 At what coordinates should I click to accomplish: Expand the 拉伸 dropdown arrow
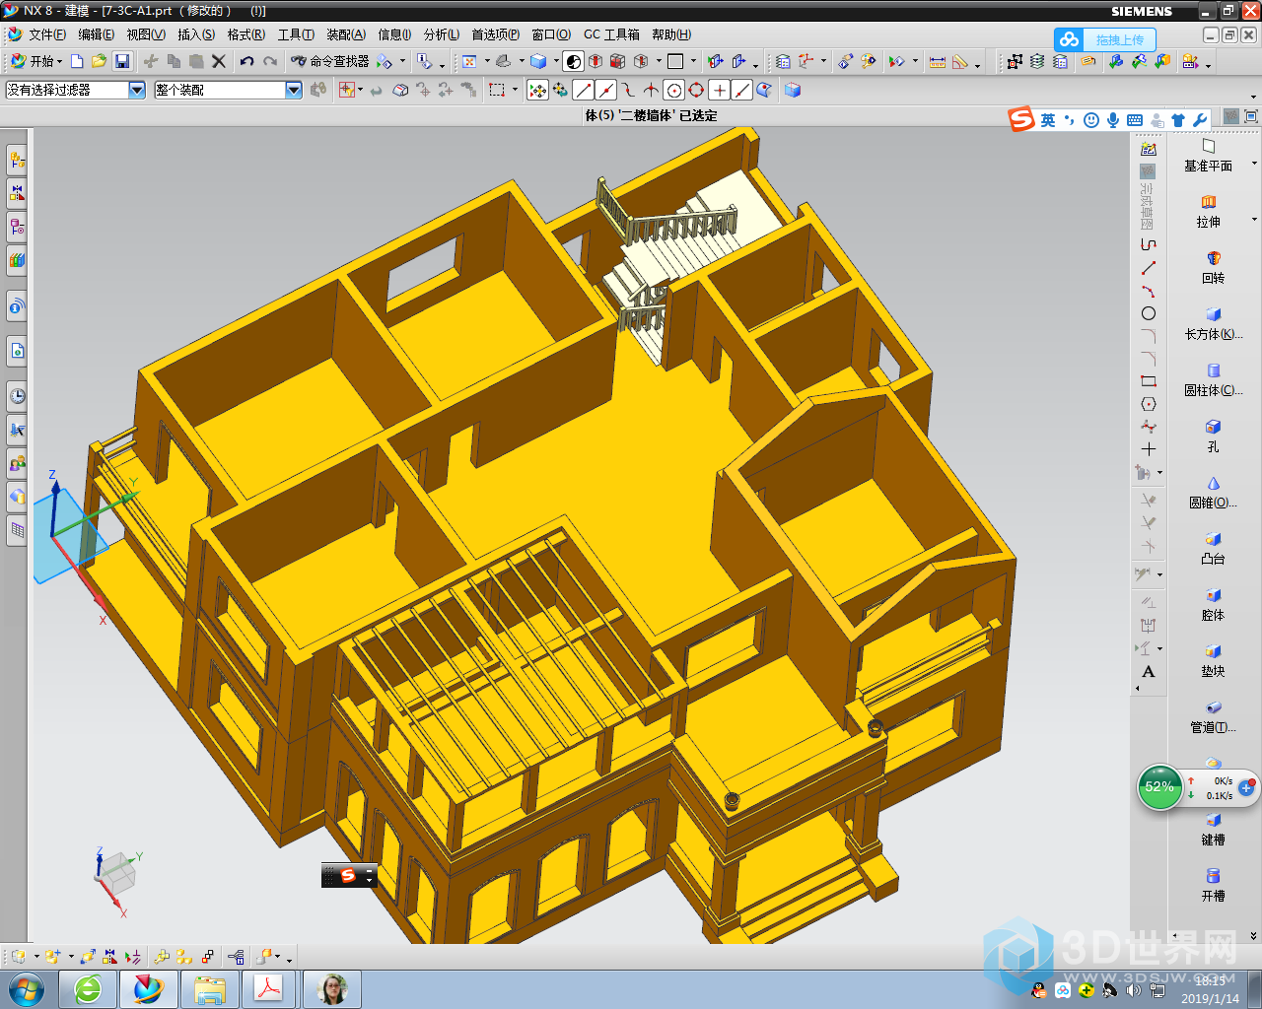coord(1254,220)
